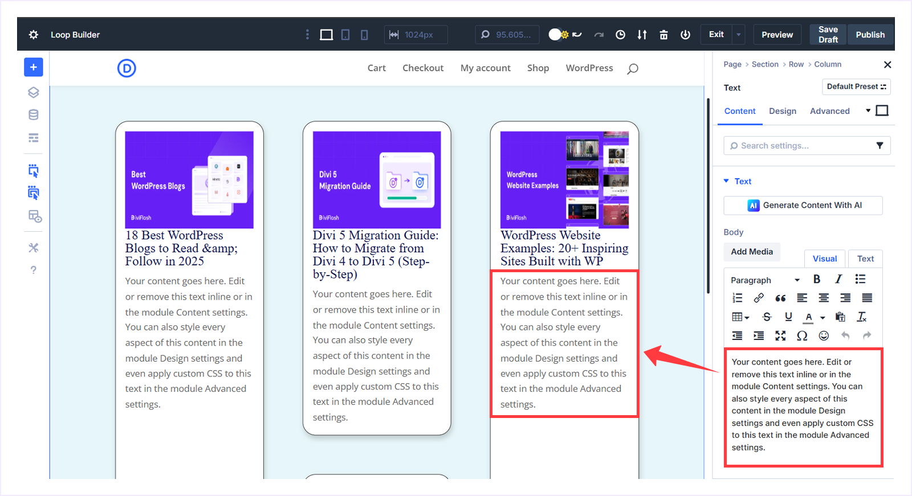Open builder settings gear in top bar

point(34,35)
